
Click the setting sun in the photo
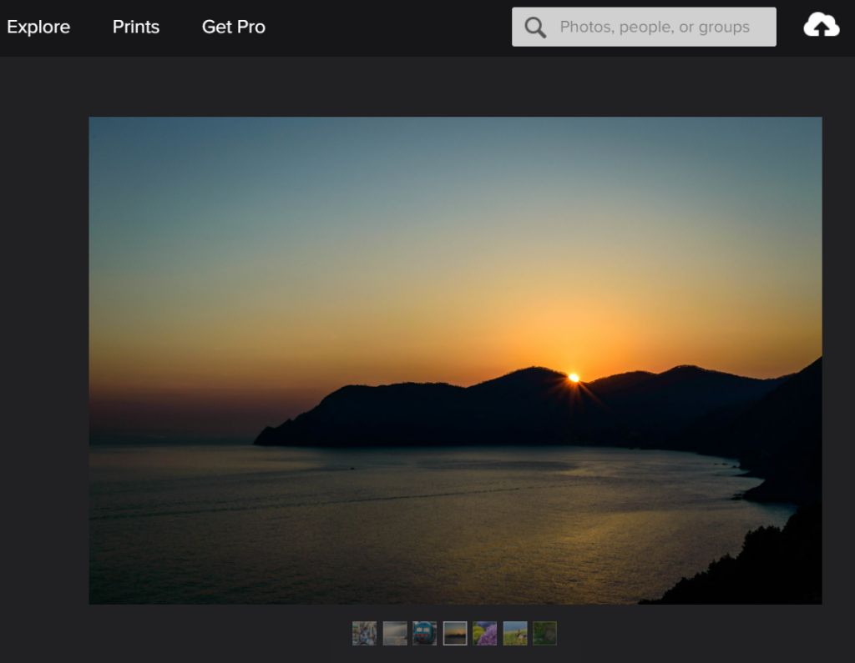tap(574, 378)
